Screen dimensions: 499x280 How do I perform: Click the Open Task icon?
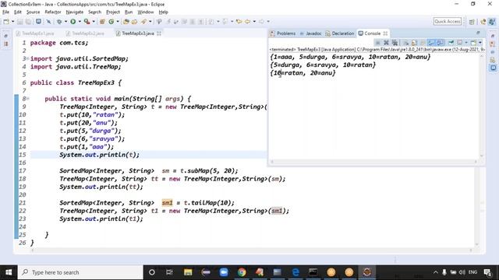[135, 22]
